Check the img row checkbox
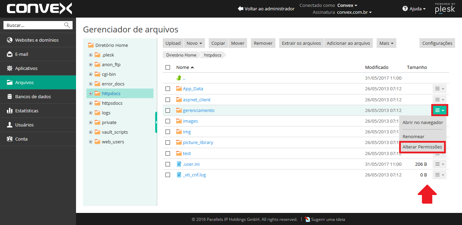The height and width of the screenshot is (225, 462). pyautogui.click(x=168, y=132)
